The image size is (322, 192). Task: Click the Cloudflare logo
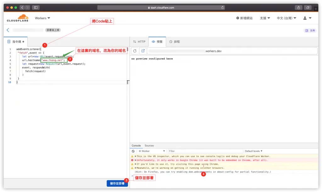(x=18, y=18)
